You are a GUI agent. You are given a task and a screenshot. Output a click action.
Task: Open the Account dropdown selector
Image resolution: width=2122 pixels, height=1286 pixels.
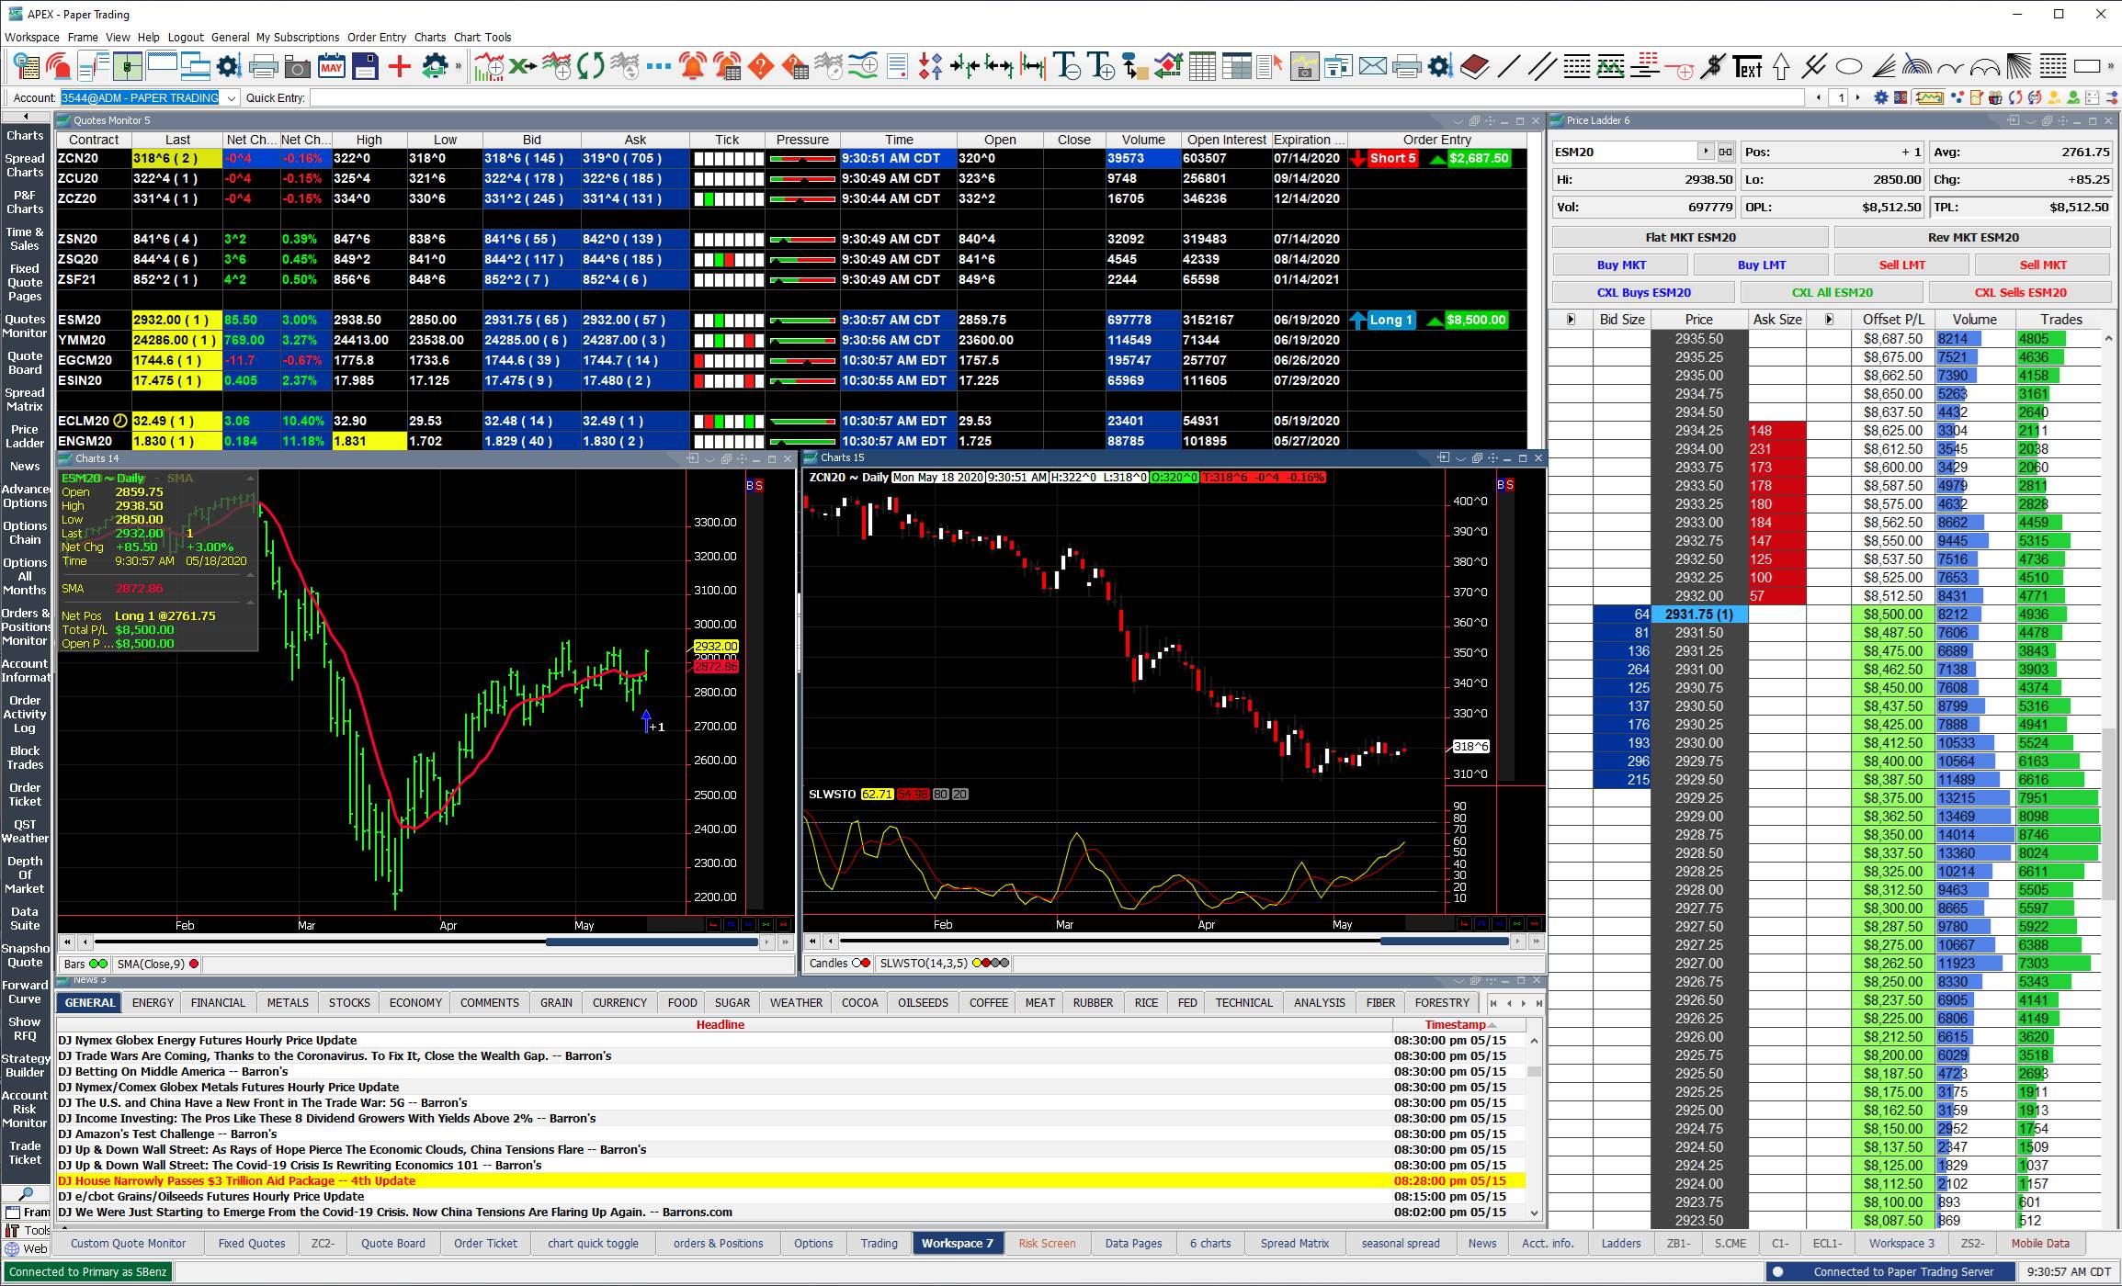coord(232,98)
